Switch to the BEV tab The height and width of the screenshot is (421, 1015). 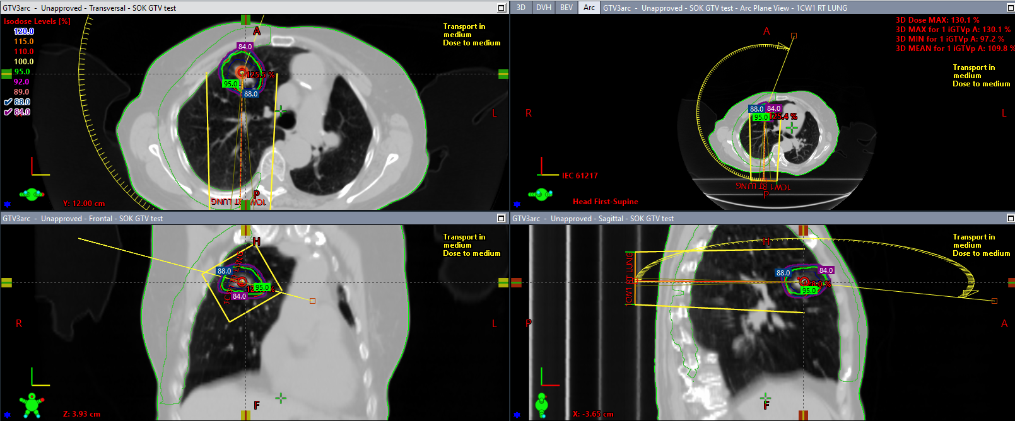566,8
